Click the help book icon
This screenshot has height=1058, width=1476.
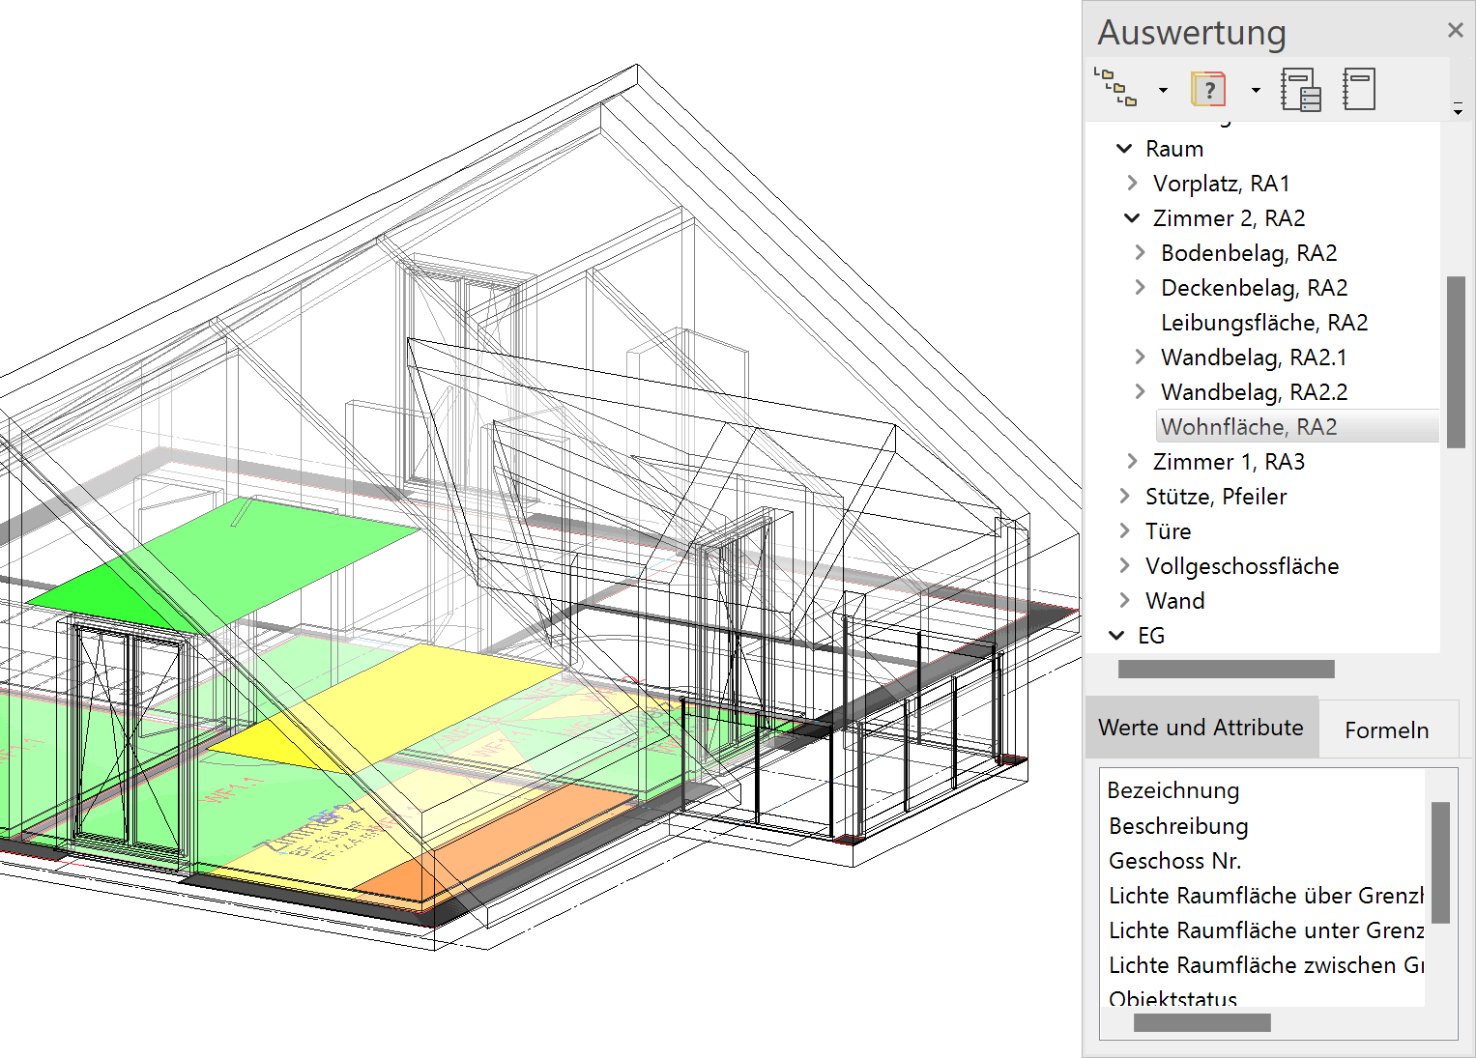pyautogui.click(x=1208, y=89)
